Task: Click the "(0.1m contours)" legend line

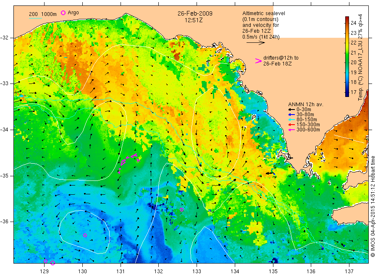Action: point(260,19)
